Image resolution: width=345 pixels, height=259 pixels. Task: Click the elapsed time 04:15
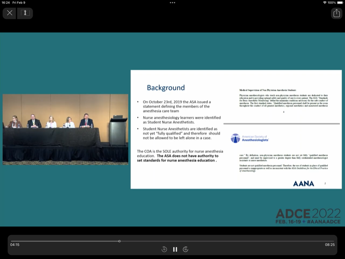(x=15, y=245)
